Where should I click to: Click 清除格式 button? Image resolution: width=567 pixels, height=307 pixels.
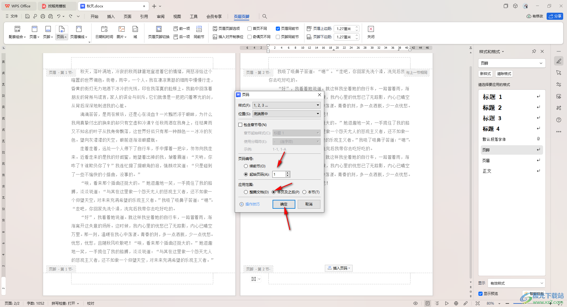504,74
